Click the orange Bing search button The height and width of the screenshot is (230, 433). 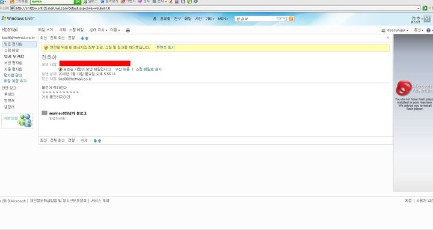tap(291, 19)
